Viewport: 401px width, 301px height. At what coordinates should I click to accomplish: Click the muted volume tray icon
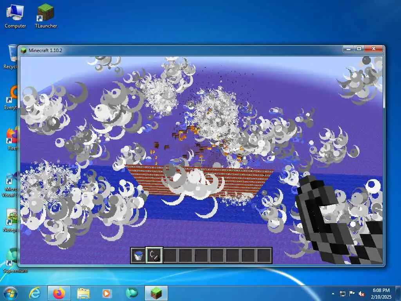click(x=361, y=294)
